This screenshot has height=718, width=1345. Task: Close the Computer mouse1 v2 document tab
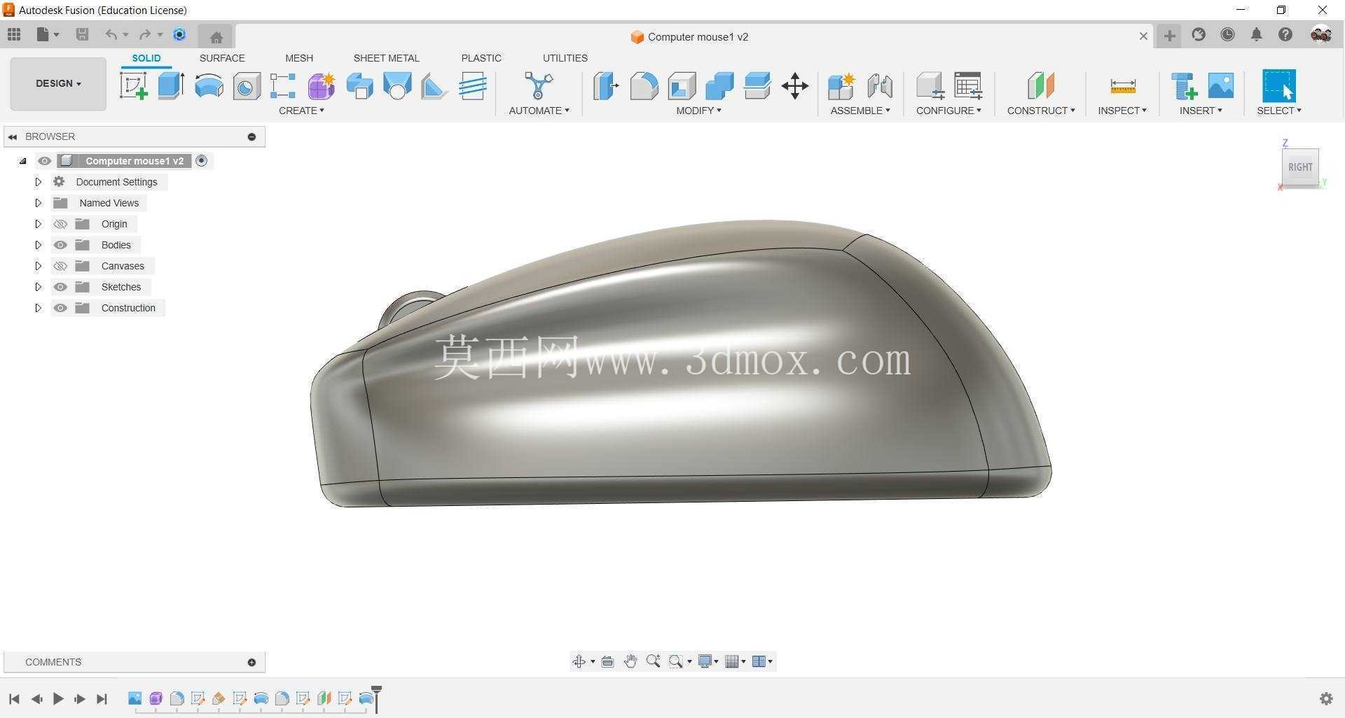coord(1143,36)
